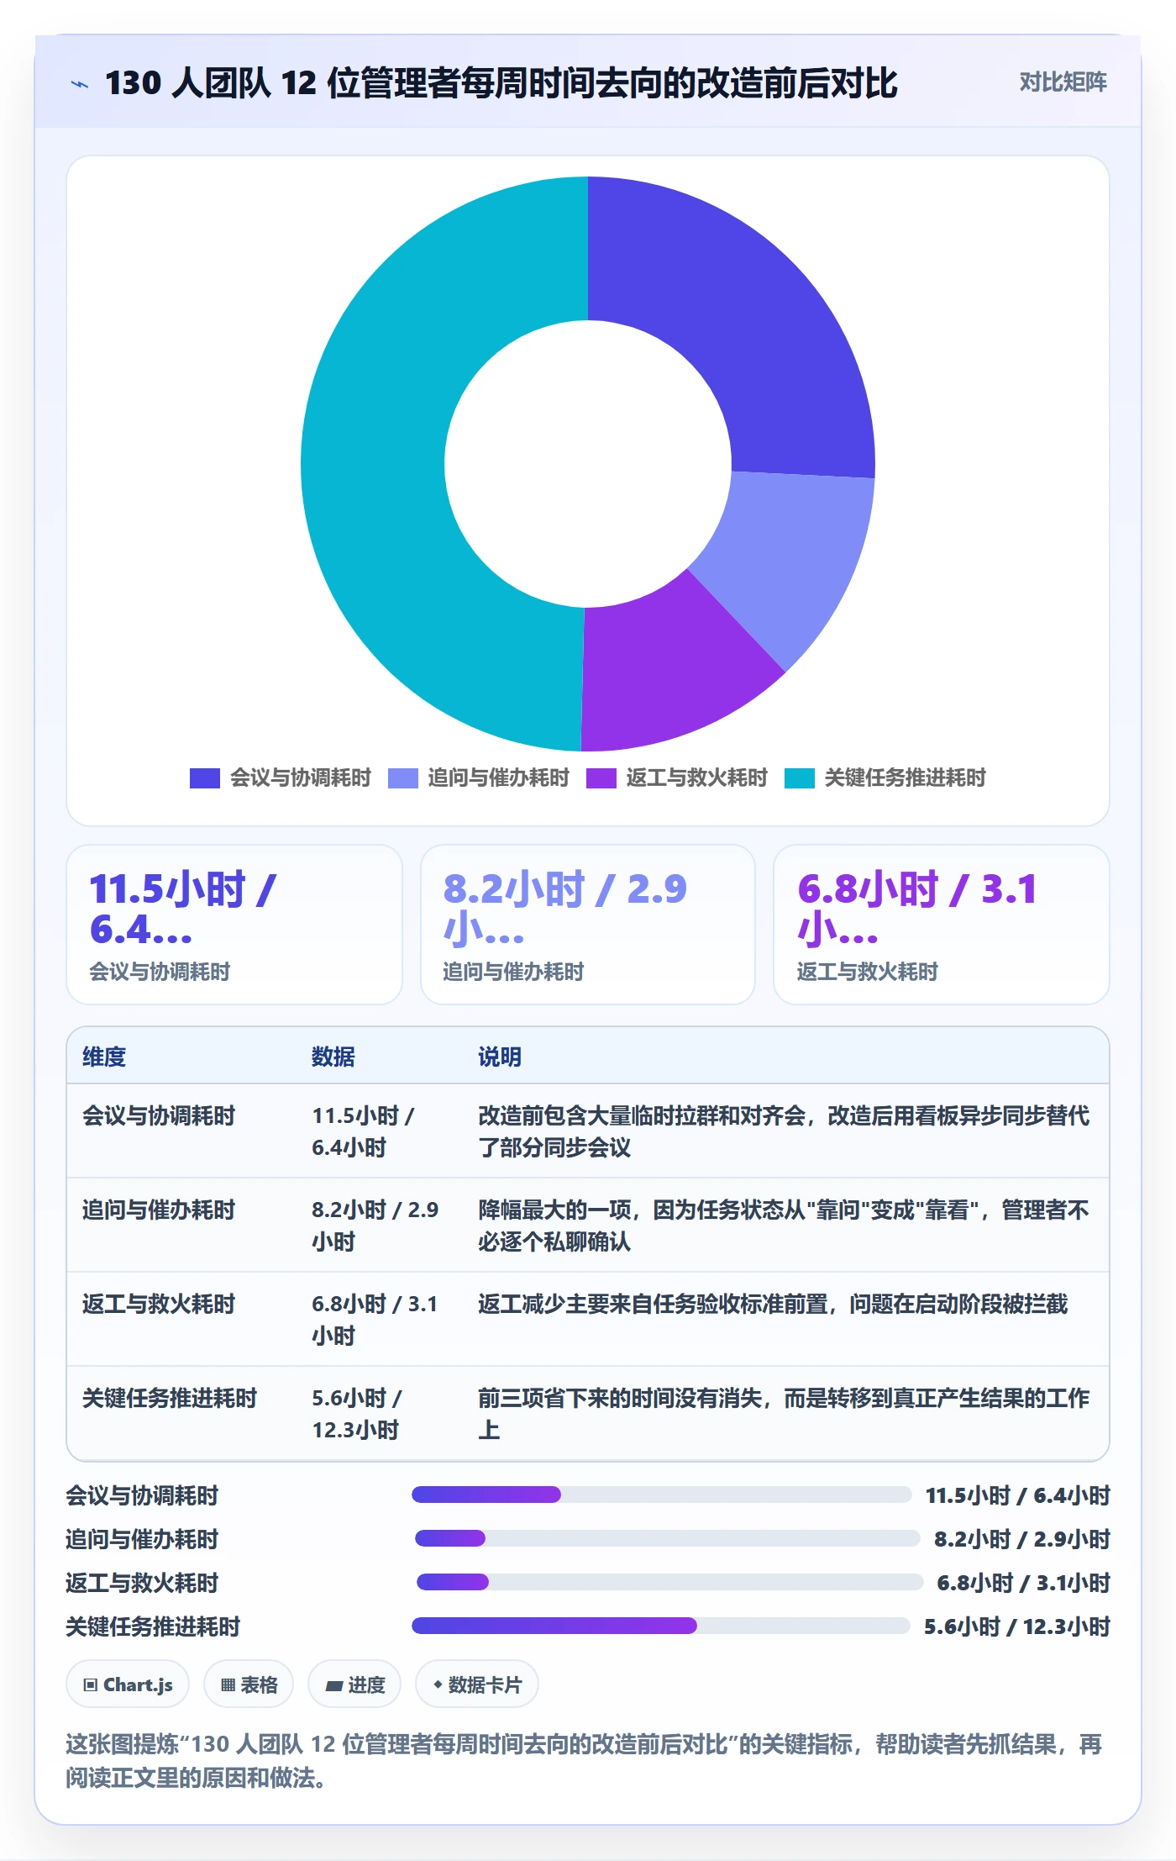Toggle the 会议与协调耗时 legend swatch

205,778
